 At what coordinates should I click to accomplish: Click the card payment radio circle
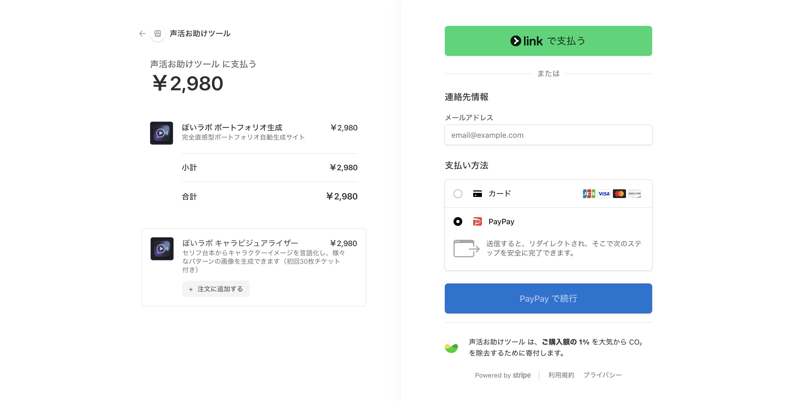click(458, 193)
